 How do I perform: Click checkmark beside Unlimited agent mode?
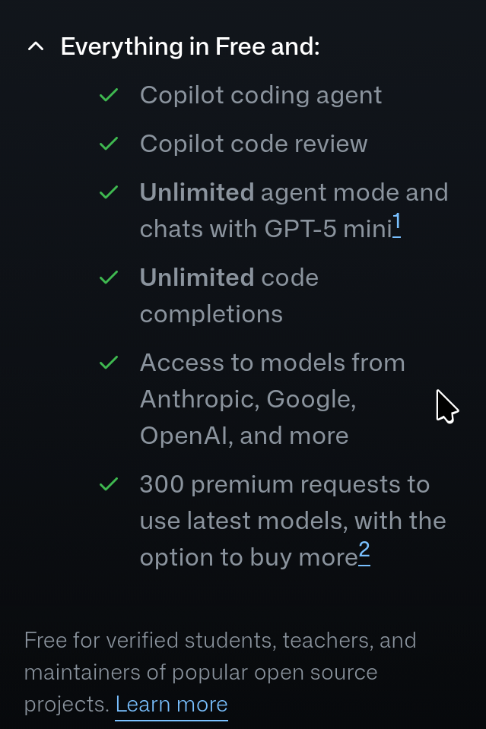pyautogui.click(x=109, y=192)
